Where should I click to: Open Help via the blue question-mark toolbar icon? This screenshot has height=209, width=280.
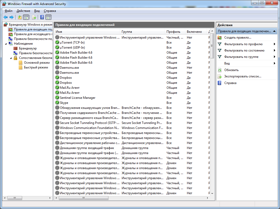42,17
